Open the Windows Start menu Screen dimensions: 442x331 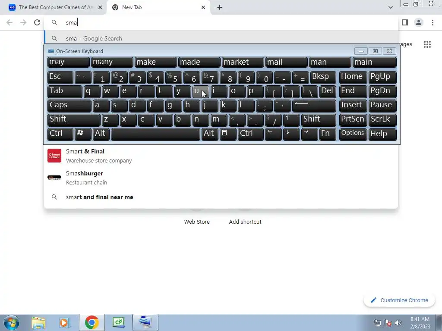click(11, 322)
